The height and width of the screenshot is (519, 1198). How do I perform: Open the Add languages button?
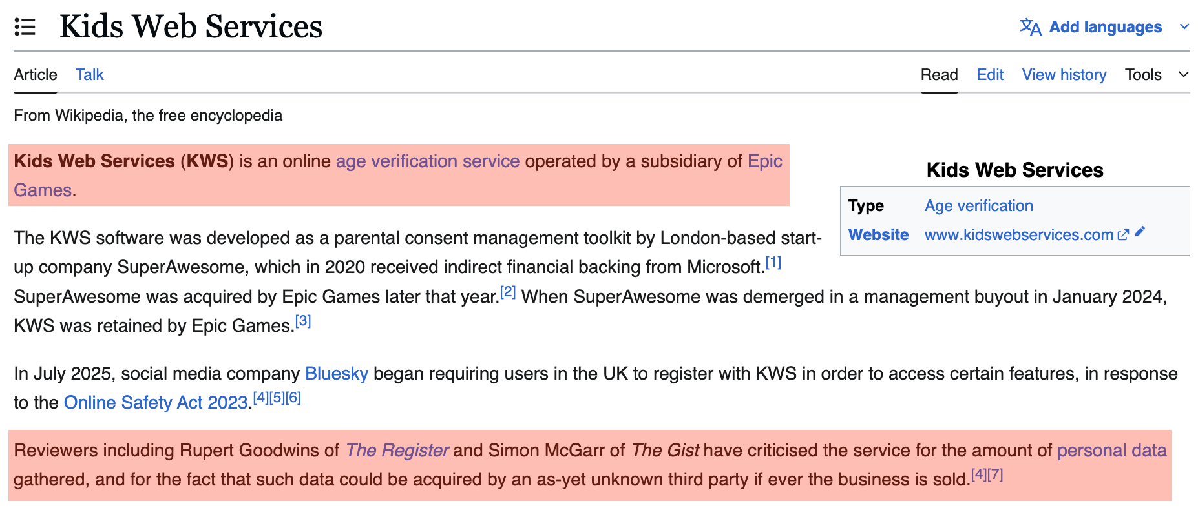click(1105, 27)
